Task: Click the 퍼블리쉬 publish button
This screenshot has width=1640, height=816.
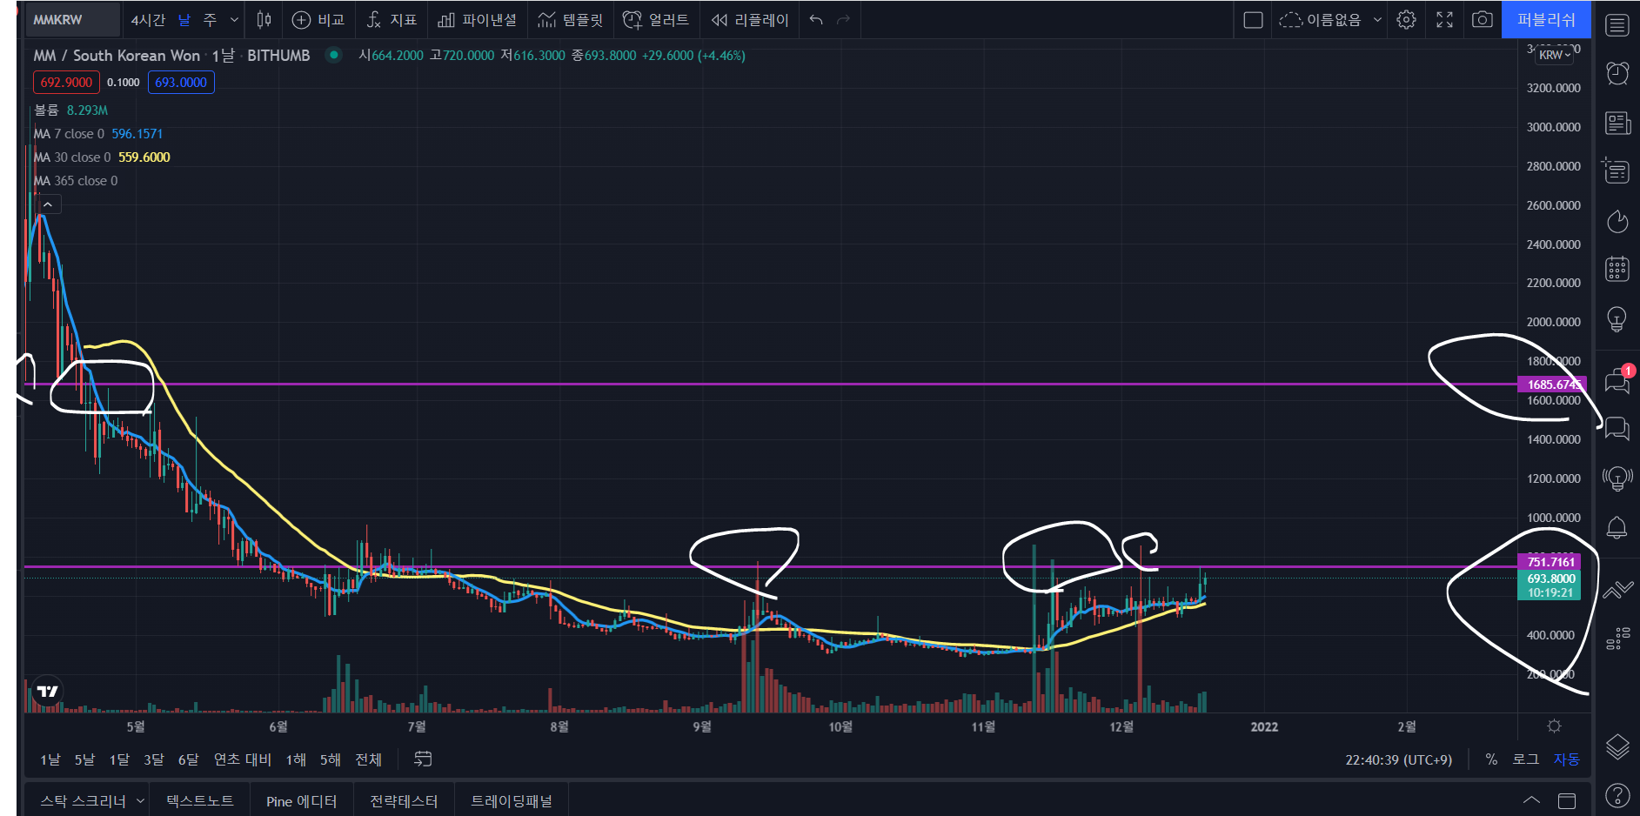Action: point(1546,19)
